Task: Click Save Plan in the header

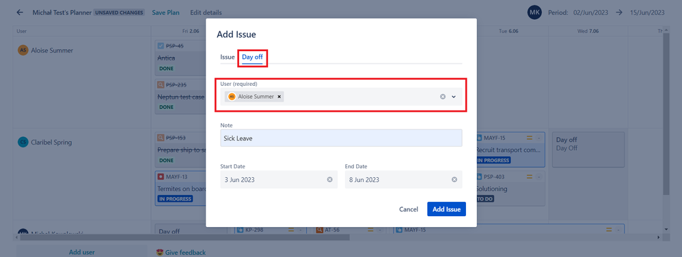Action: pos(165,12)
